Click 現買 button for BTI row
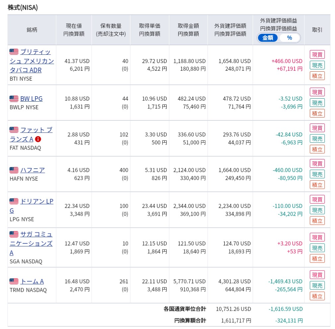The image size is (335, 329). click(x=317, y=54)
